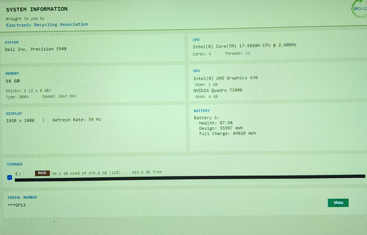The image size is (367, 235).
Task: Toggle the C: drive checkbox
Action: pos(10,177)
